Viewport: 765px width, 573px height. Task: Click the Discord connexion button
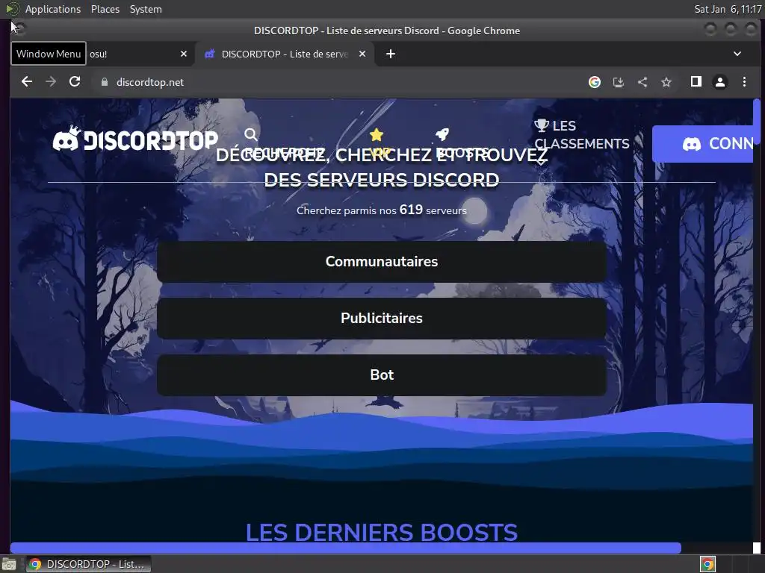[x=702, y=144]
